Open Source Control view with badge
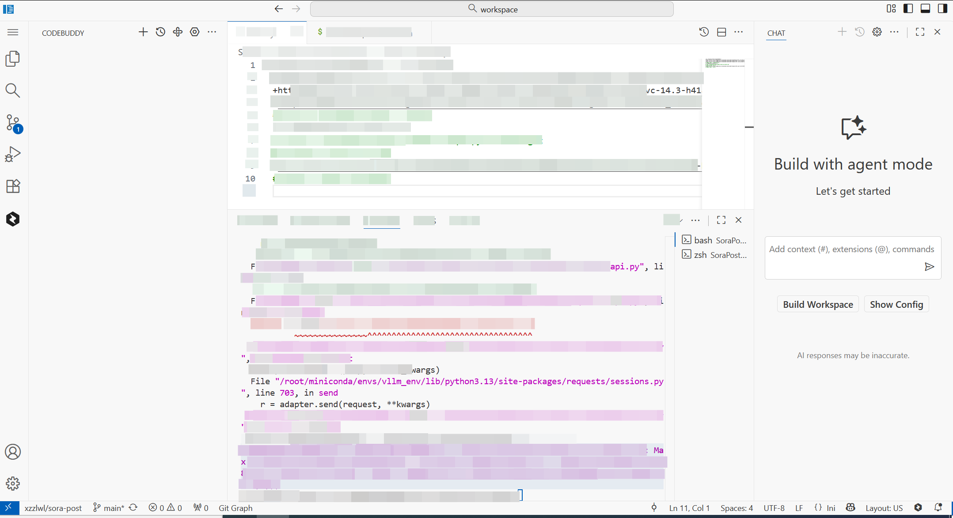The height and width of the screenshot is (518, 953). (13, 123)
